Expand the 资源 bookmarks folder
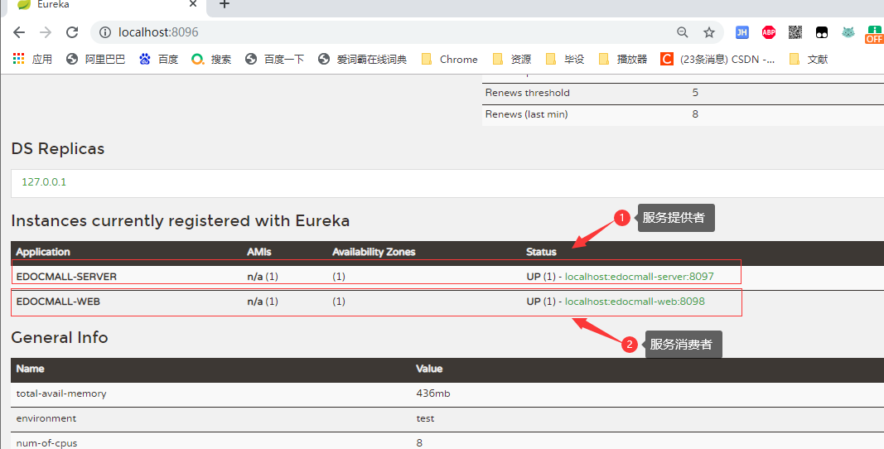884x449 pixels. (x=512, y=60)
